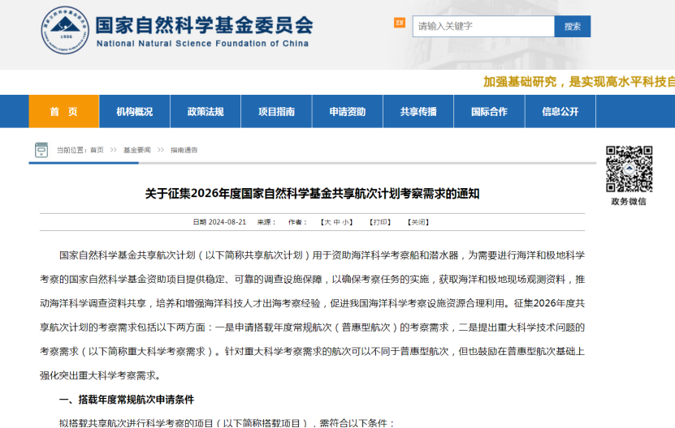Focus the keyword search input field
Image resolution: width=675 pixels, height=428 pixels.
(482, 26)
